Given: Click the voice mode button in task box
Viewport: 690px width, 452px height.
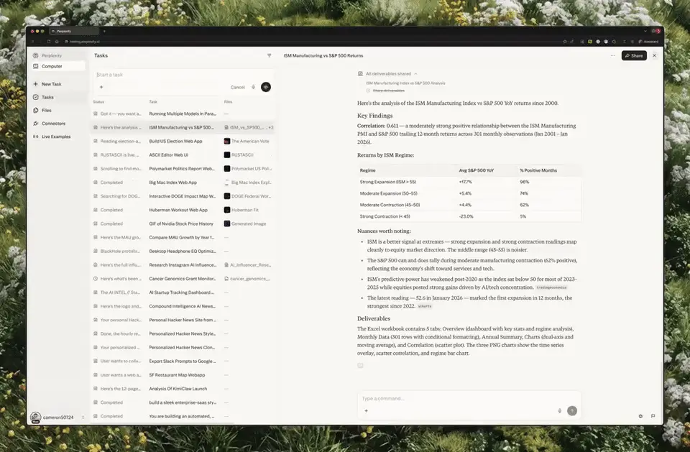Looking at the screenshot, I should point(266,87).
